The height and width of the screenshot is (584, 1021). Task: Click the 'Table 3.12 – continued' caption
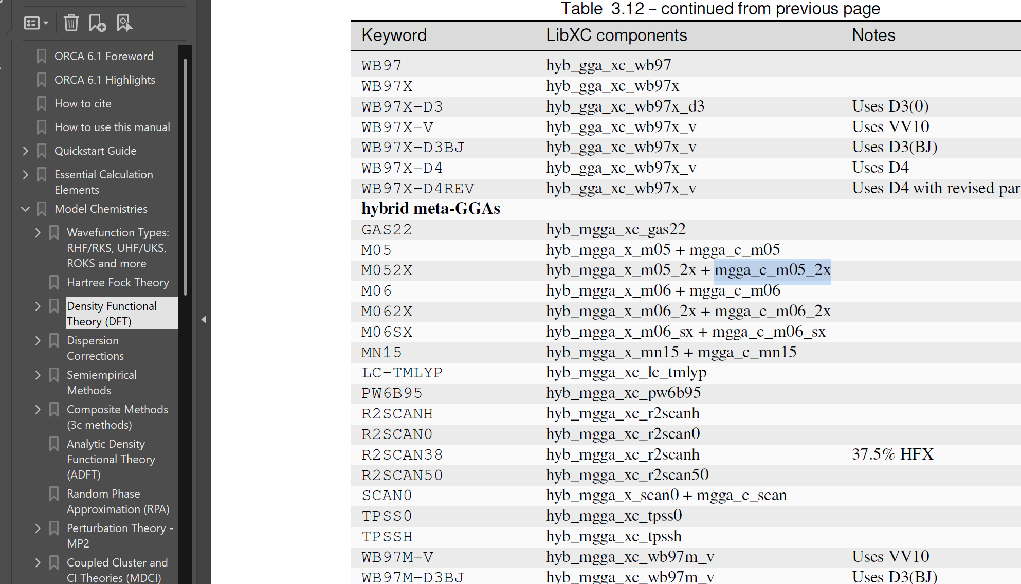[720, 9]
